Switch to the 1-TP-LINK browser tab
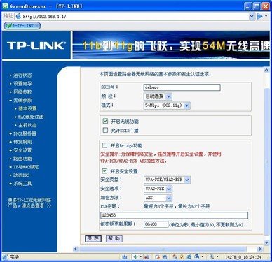 pos(22,26)
